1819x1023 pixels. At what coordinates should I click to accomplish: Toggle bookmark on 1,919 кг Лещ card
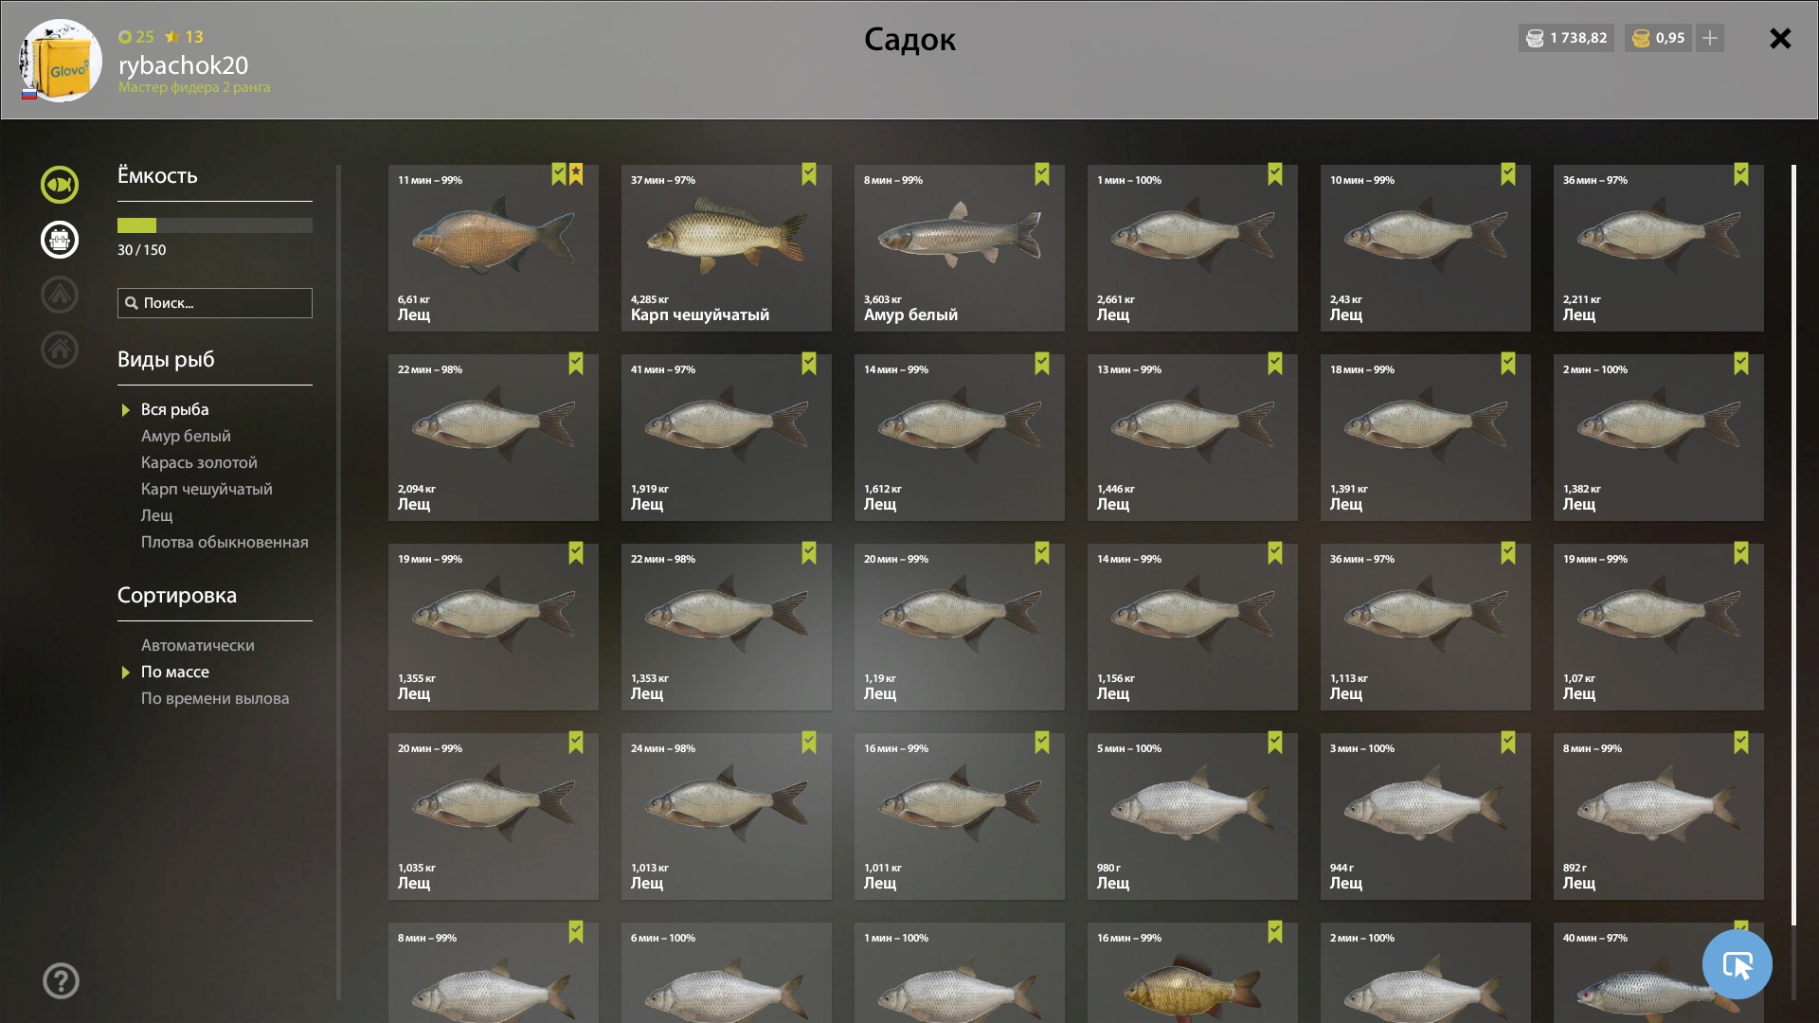click(x=809, y=364)
